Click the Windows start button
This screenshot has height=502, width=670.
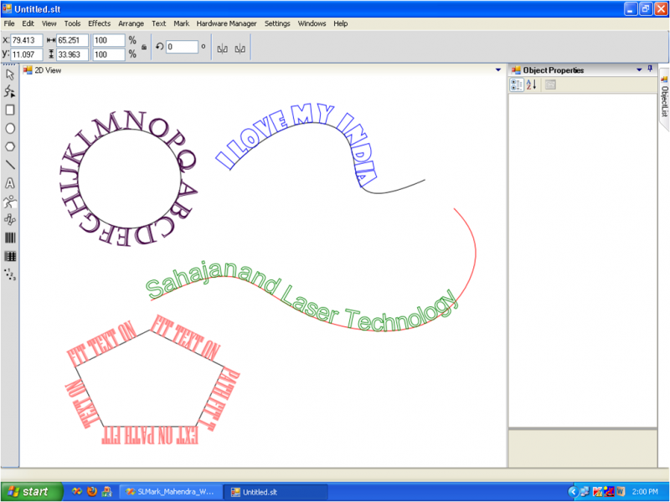coord(30,491)
